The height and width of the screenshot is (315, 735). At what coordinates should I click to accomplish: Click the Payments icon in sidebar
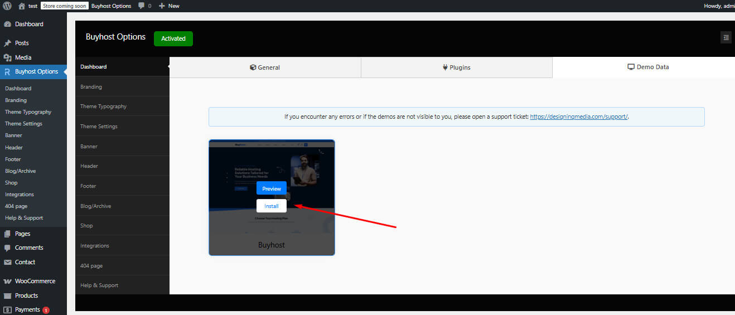[x=7, y=309]
